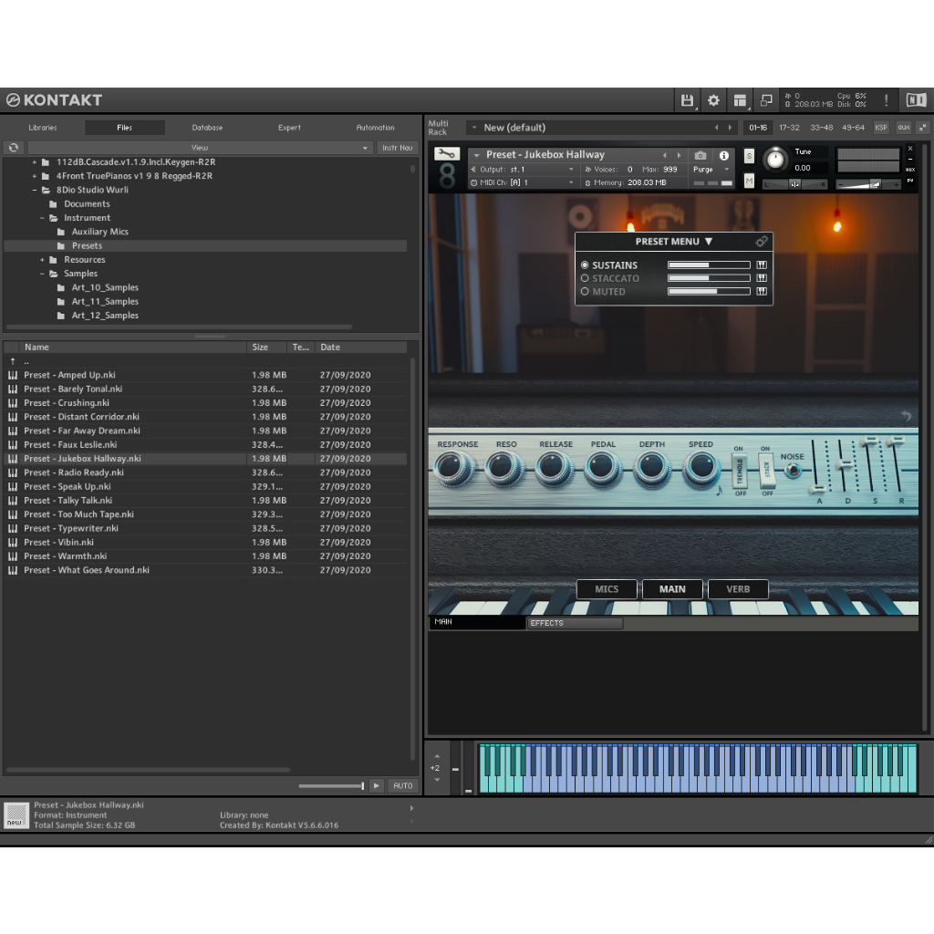
Task: Click the NI logo icon
Action: [x=916, y=100]
